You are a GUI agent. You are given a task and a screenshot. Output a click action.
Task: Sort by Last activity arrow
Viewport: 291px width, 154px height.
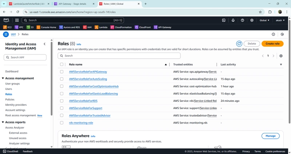point(281,64)
